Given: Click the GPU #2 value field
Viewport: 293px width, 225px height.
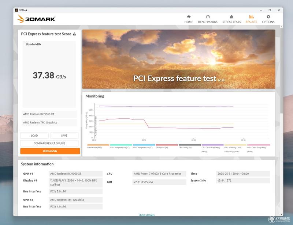Looking at the screenshot, I should (x=75, y=200).
